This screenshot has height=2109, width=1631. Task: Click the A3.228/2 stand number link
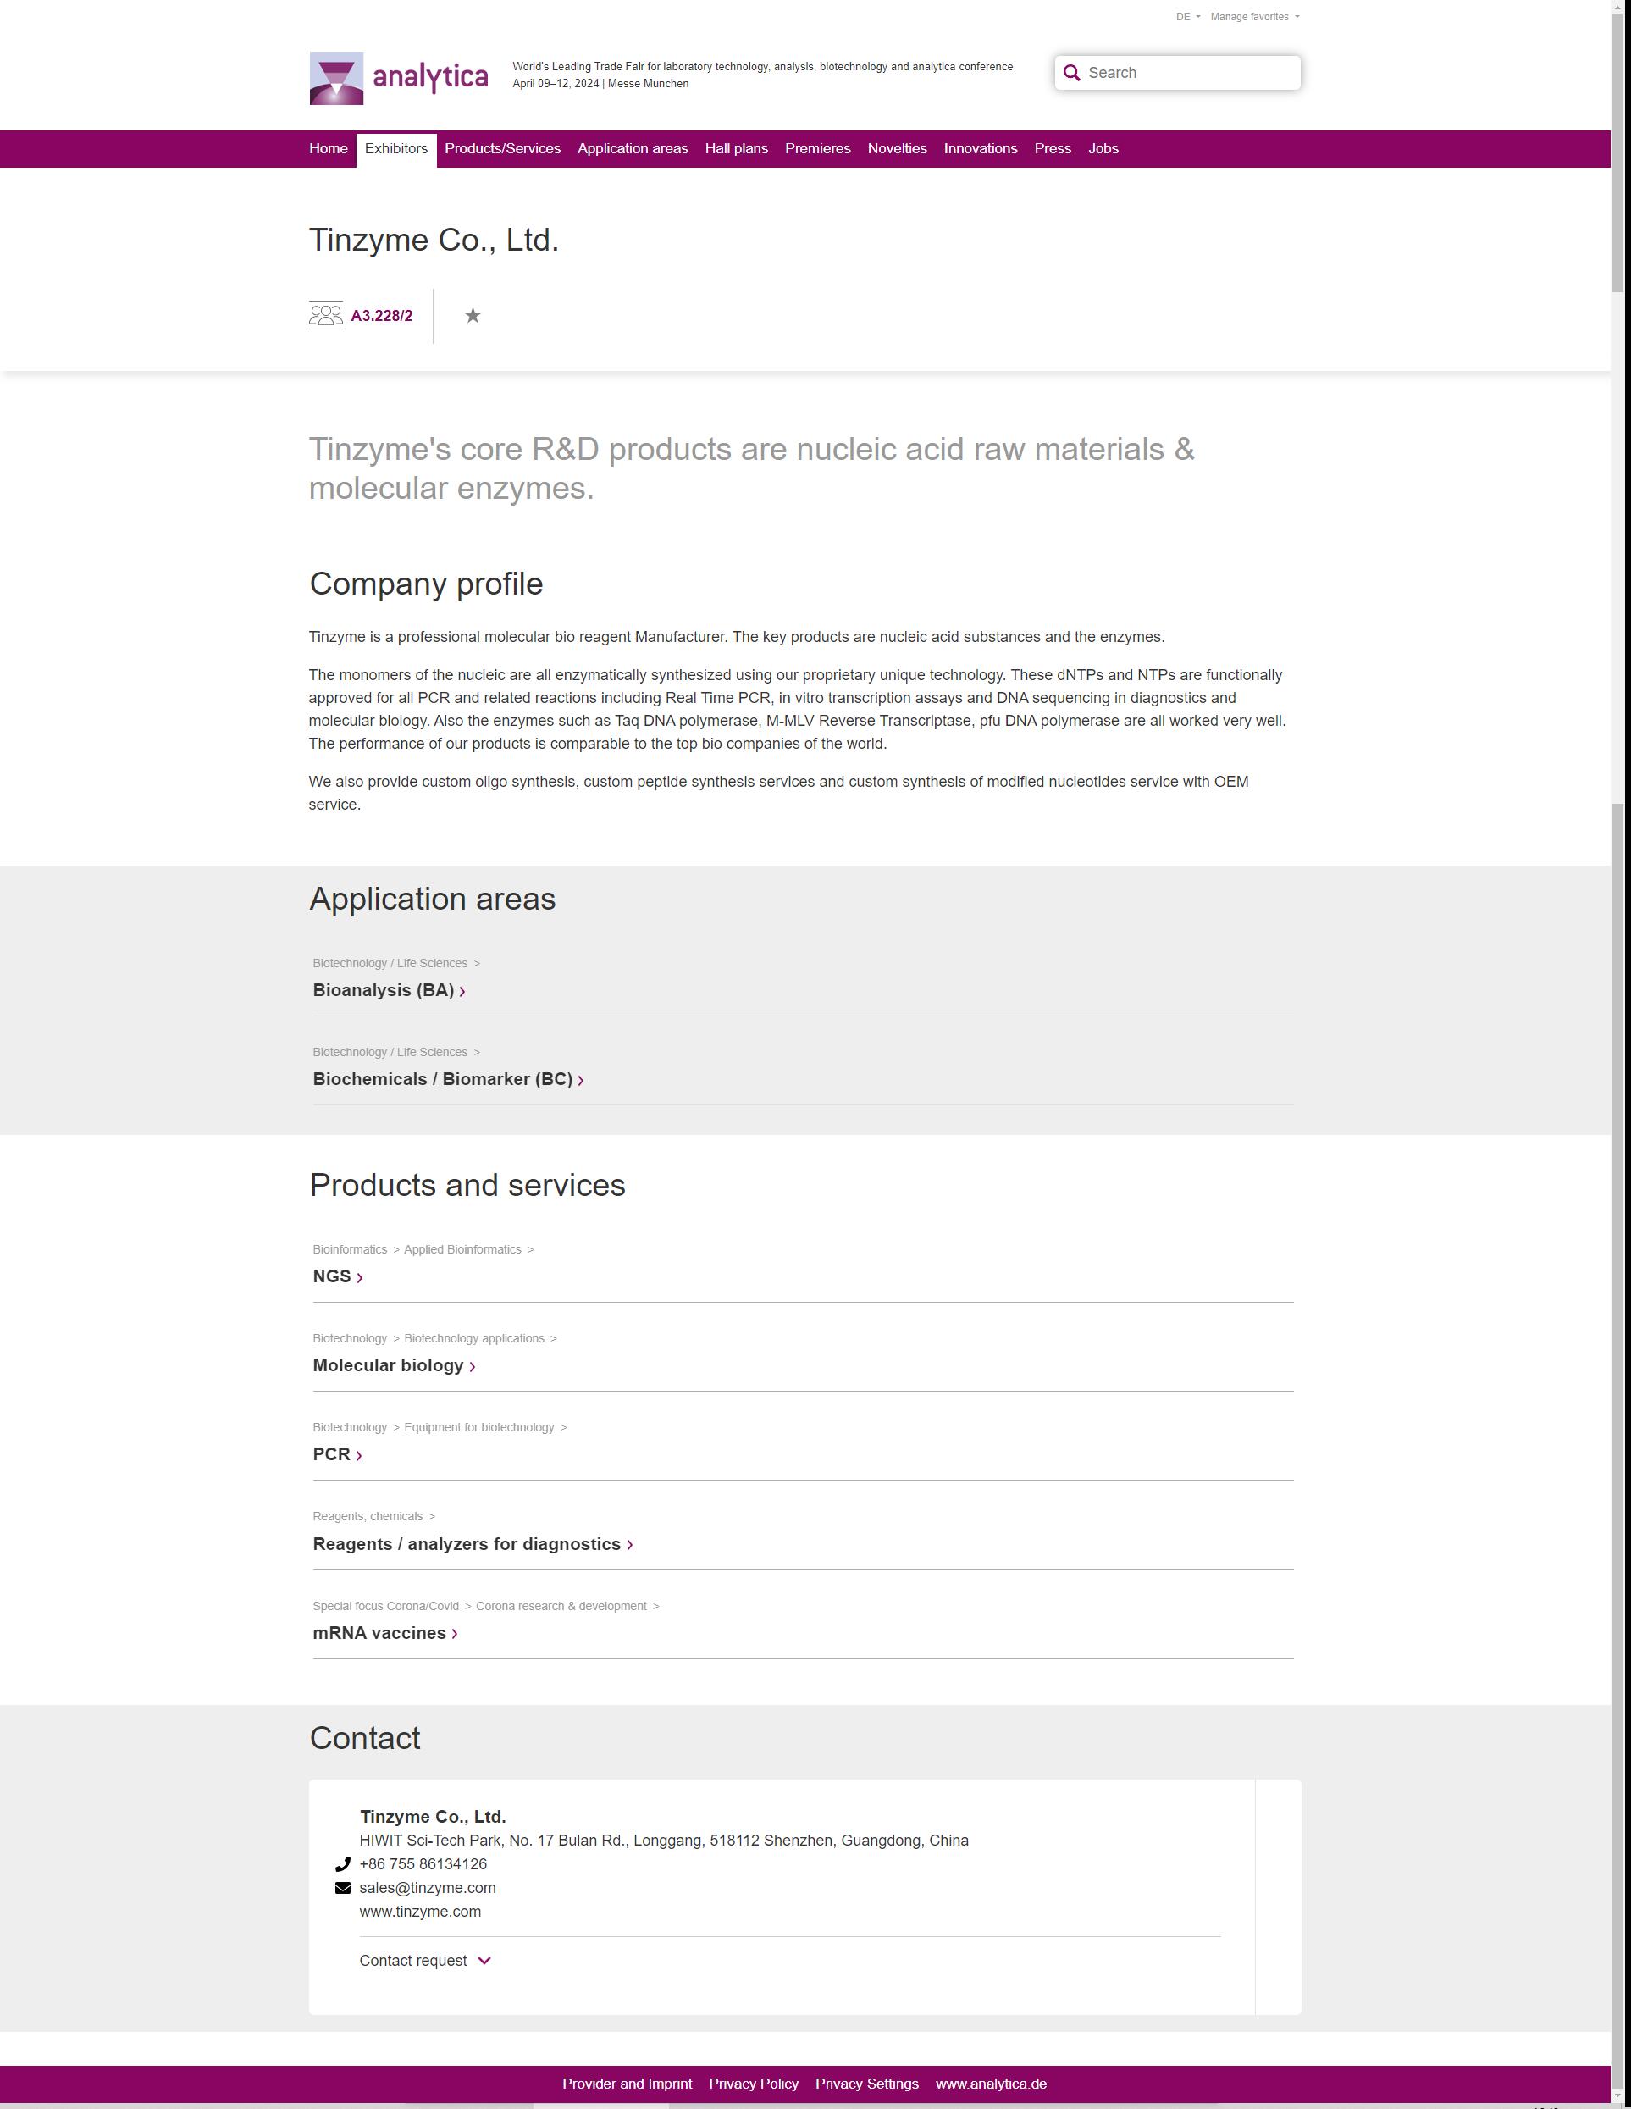[x=381, y=316]
